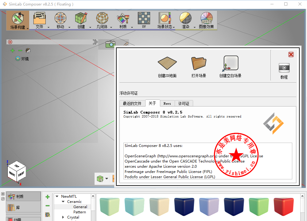Click the SimLab logo in the title bar

click(5, 4)
